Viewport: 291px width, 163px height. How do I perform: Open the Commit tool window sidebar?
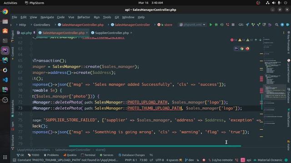pos(13,53)
